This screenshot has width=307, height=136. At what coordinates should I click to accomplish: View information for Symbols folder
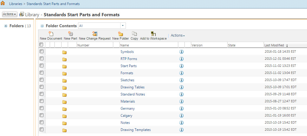[181, 52]
